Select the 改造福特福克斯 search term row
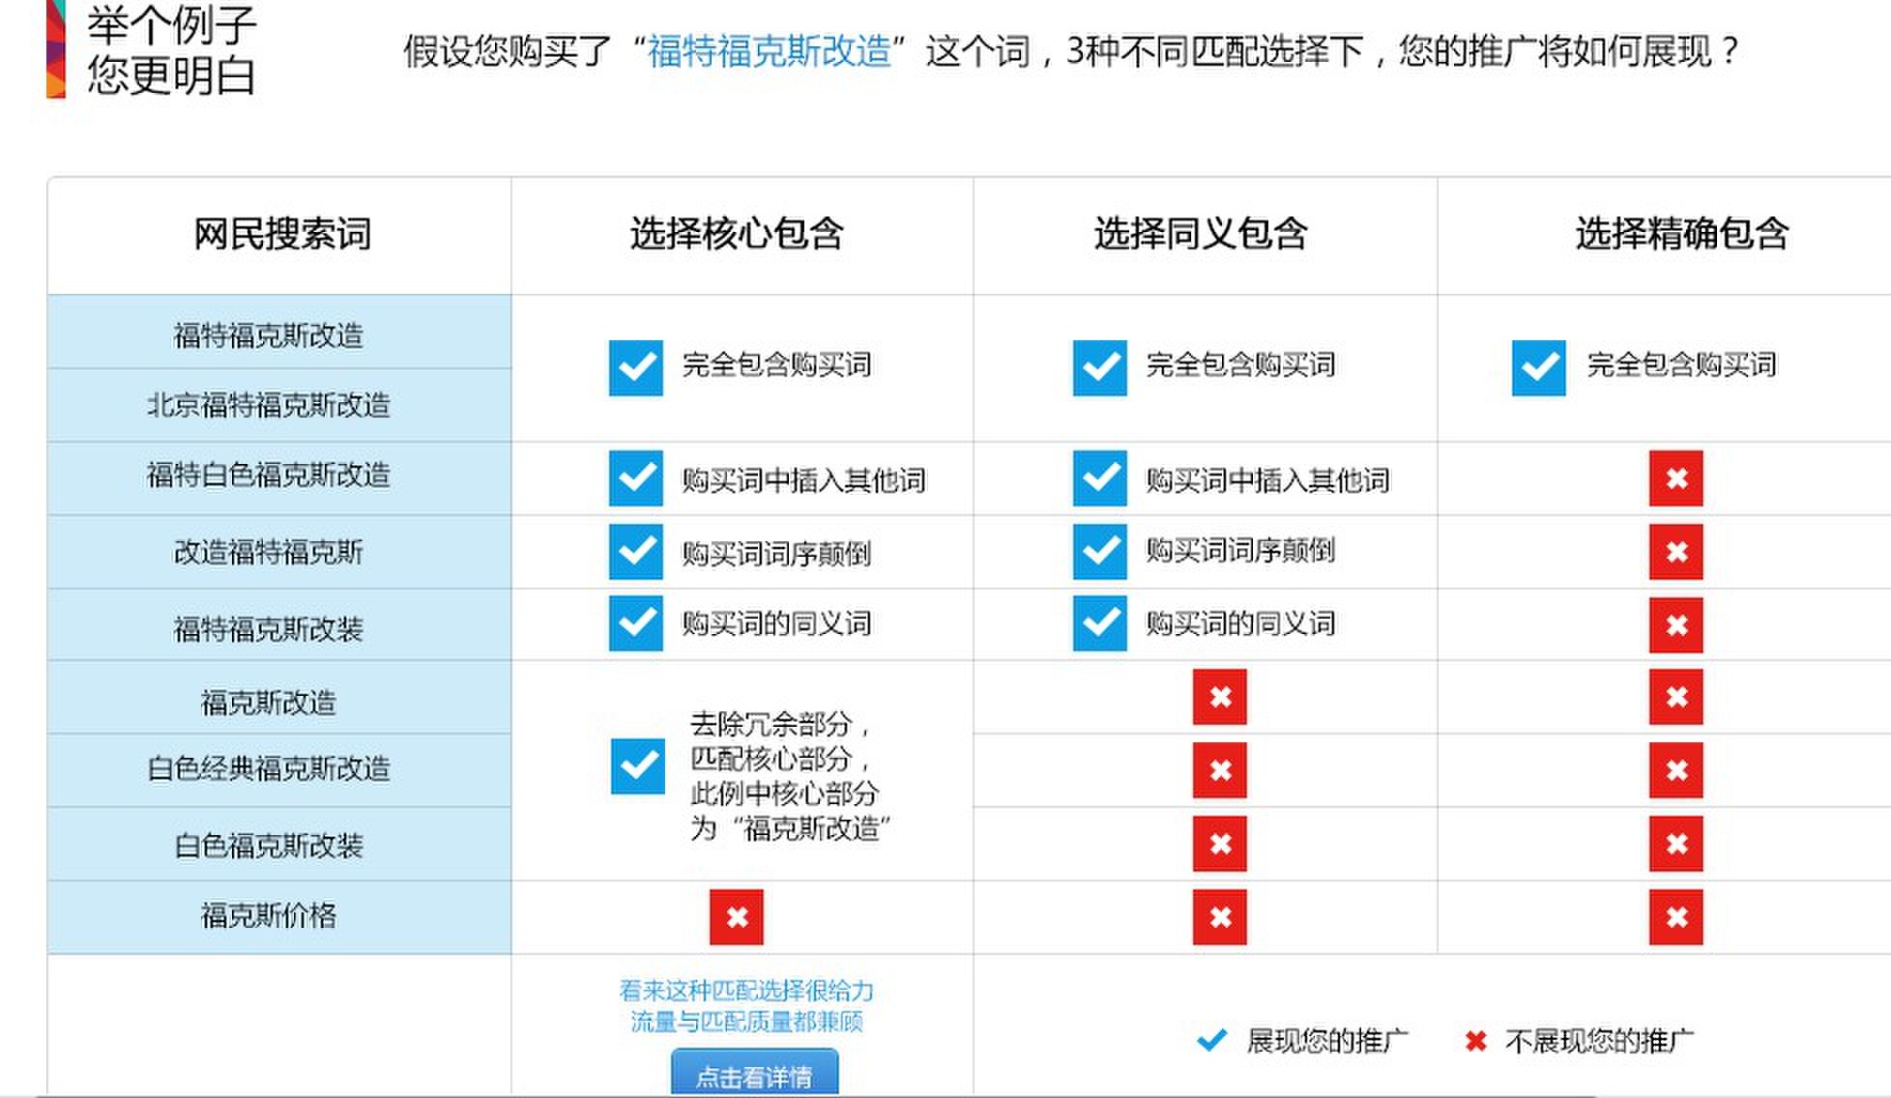 pos(278,552)
